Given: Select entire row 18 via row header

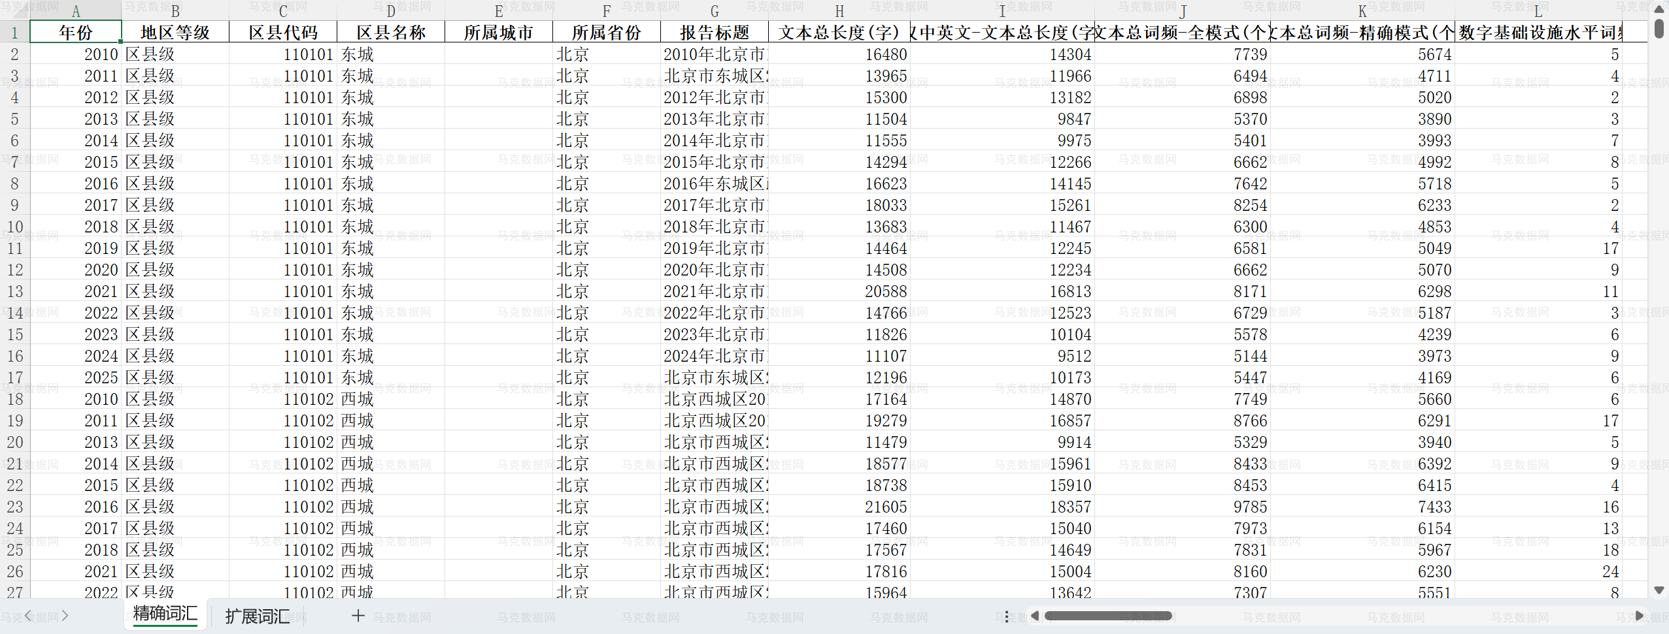Looking at the screenshot, I should 14,398.
